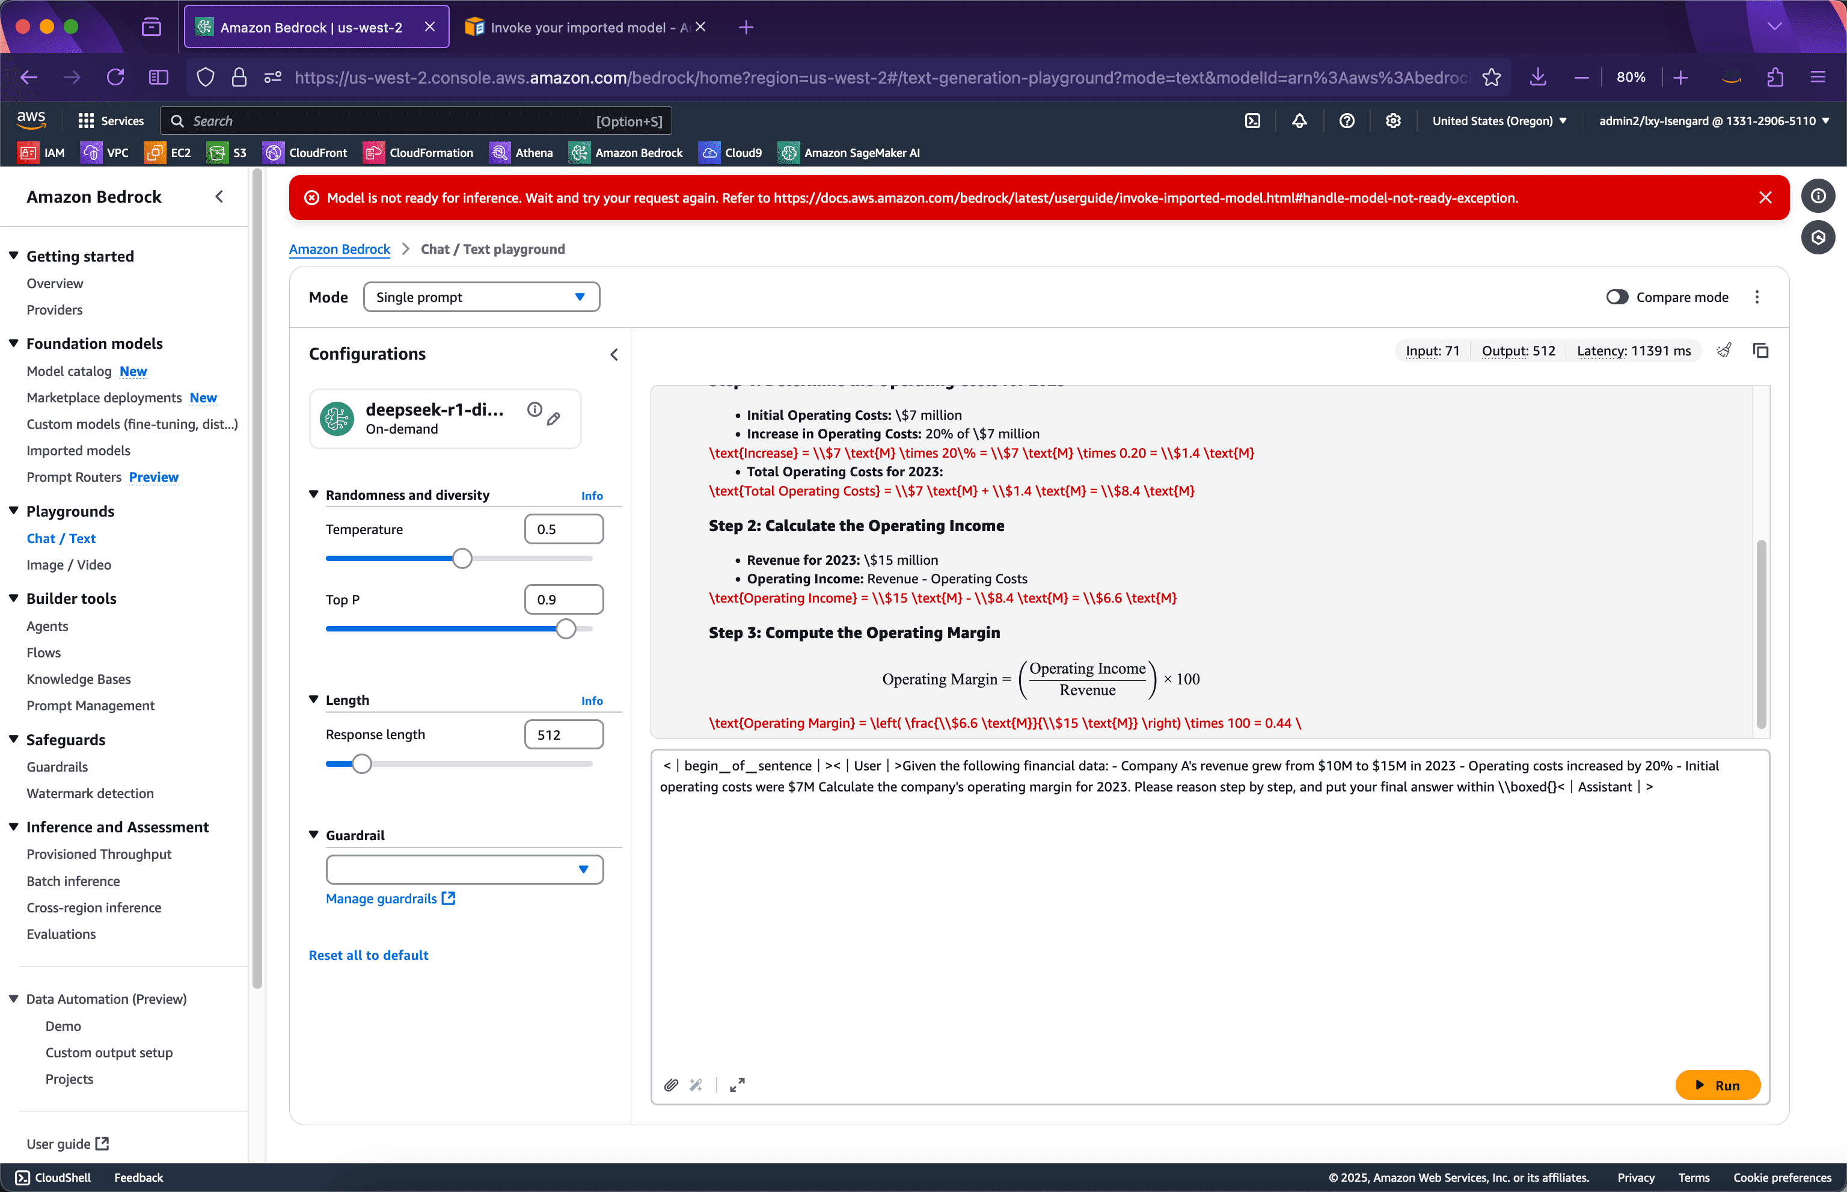Open Image / Video playground

pyautogui.click(x=69, y=565)
